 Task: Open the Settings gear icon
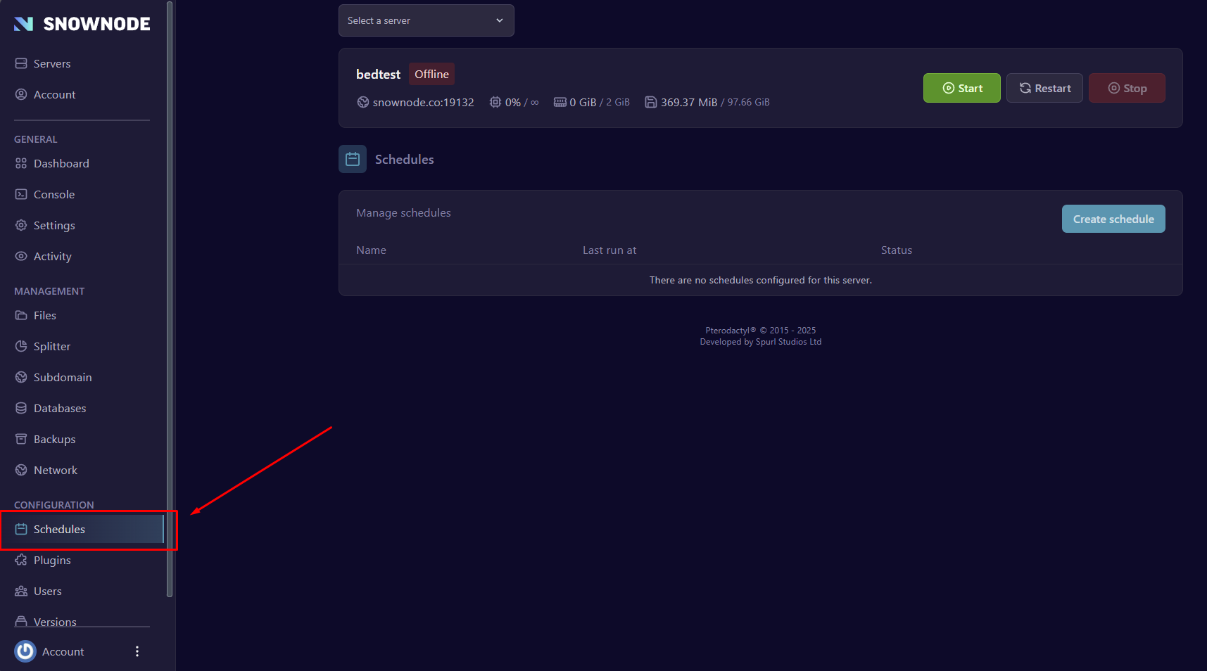[21, 225]
